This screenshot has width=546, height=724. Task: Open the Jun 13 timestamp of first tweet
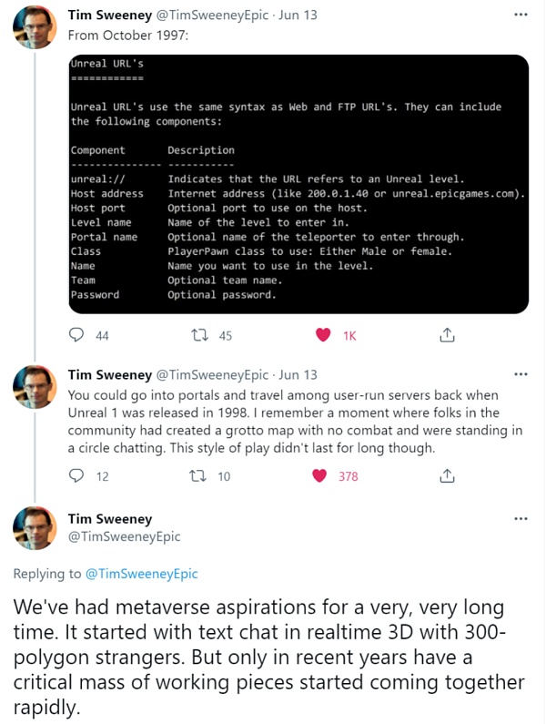(298, 15)
